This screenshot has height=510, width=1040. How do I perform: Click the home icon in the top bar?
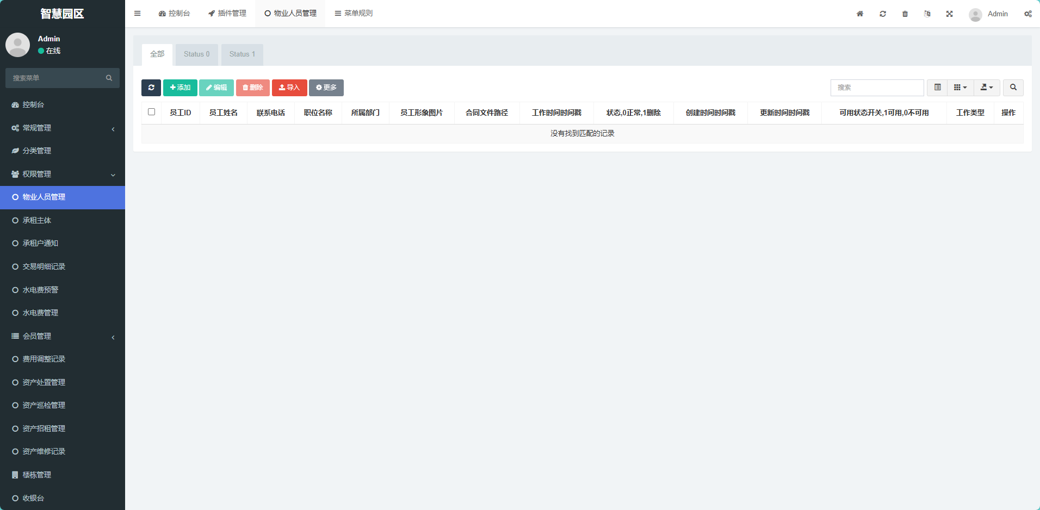(x=860, y=14)
